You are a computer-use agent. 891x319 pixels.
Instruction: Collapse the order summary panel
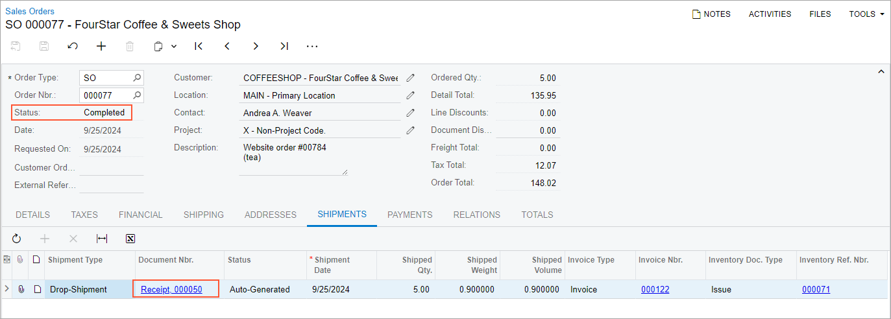881,71
